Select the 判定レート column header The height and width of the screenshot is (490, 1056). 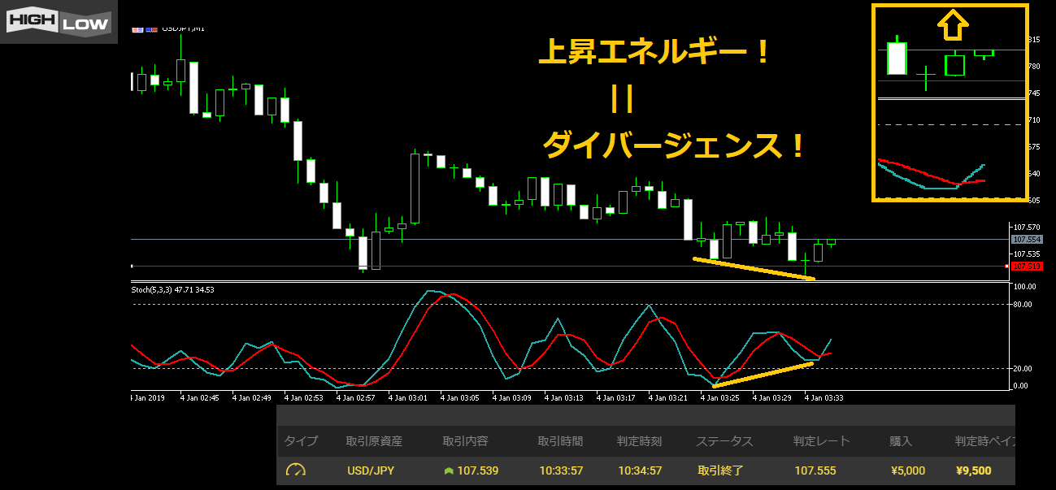point(821,441)
